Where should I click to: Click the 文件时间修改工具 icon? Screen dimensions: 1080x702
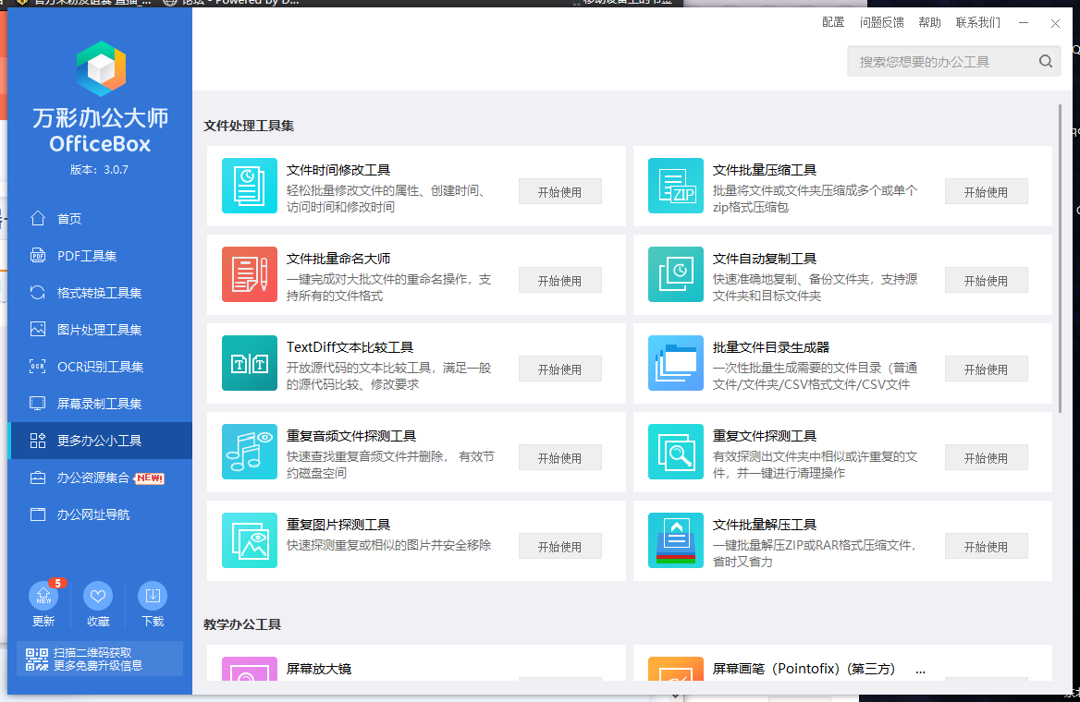[250, 186]
